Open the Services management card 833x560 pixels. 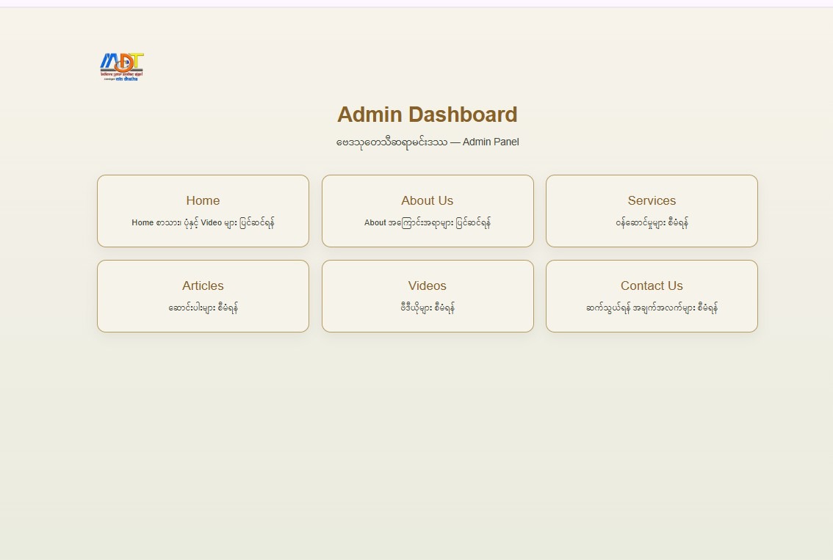(652, 211)
